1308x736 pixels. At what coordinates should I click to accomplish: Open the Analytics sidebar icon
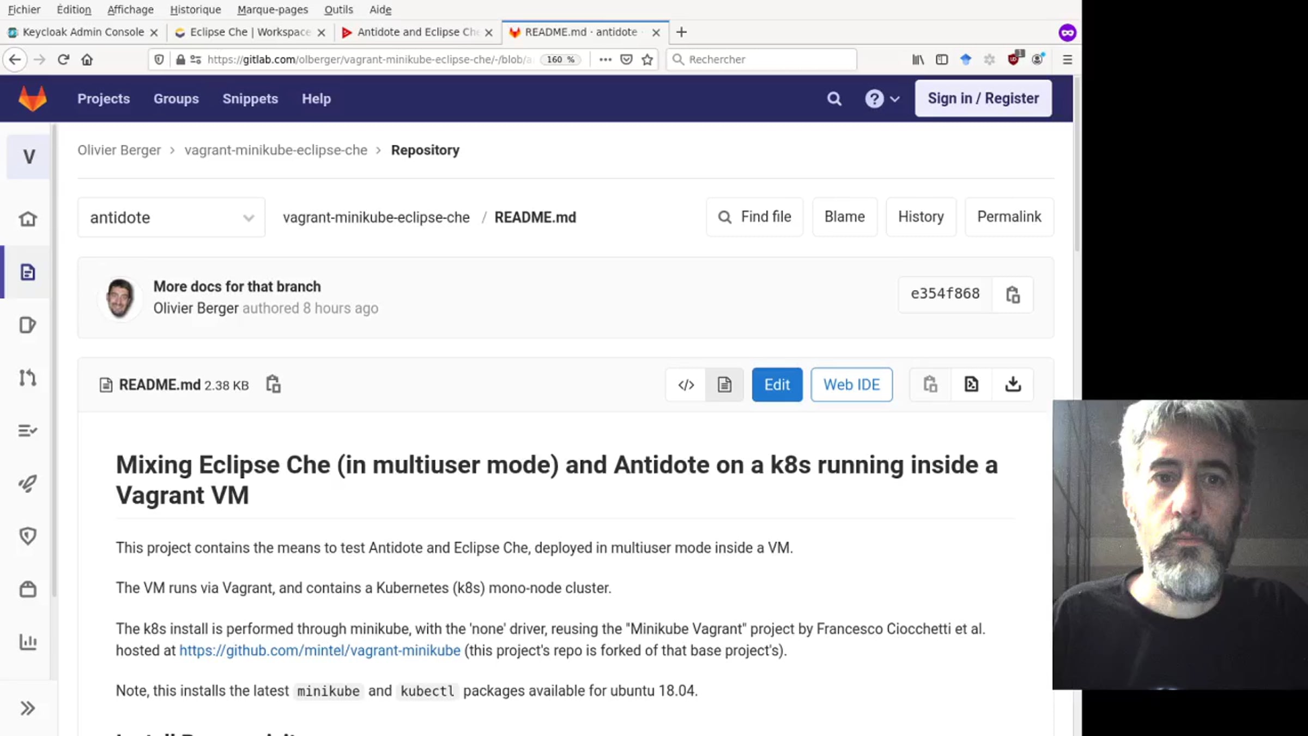tap(28, 642)
